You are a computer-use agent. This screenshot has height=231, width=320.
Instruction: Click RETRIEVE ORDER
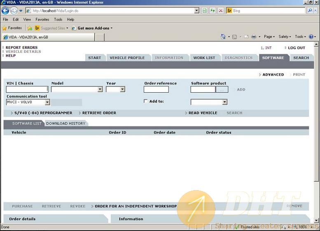[x=99, y=113]
